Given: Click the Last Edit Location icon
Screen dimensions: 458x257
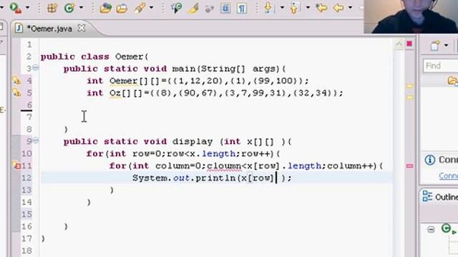Looking at the screenshot, I should (321, 8).
